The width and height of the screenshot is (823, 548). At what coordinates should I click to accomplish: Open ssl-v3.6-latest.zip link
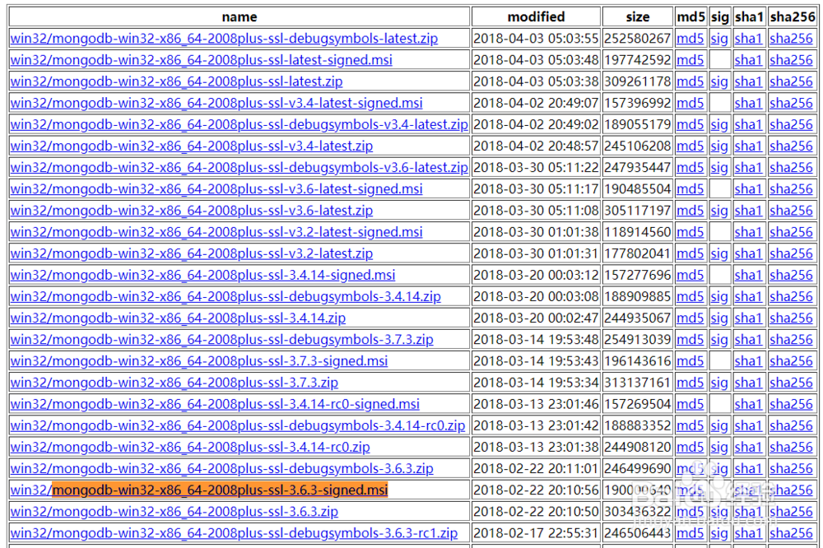point(192,211)
